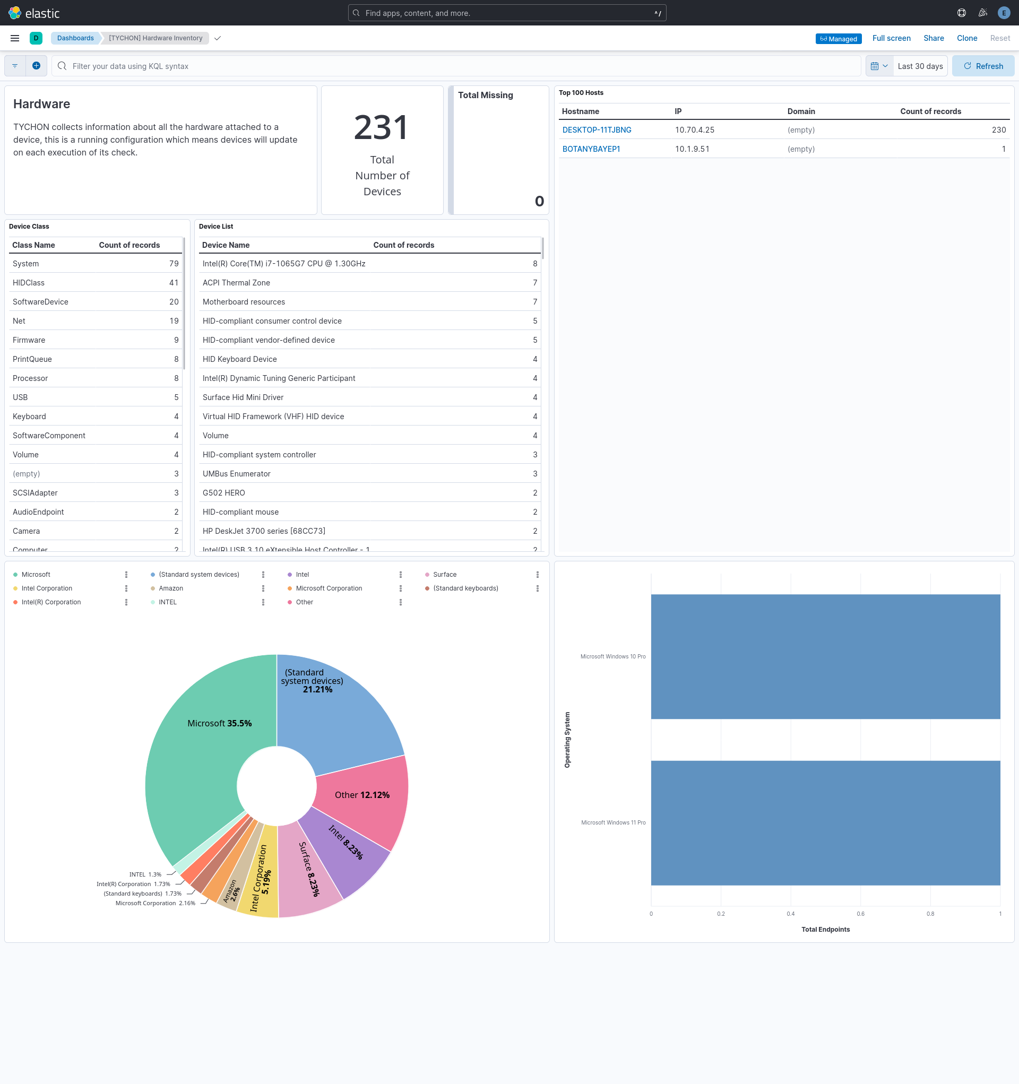Click the checkmark beside dashboard title
This screenshot has width=1019, height=1084.
click(218, 38)
